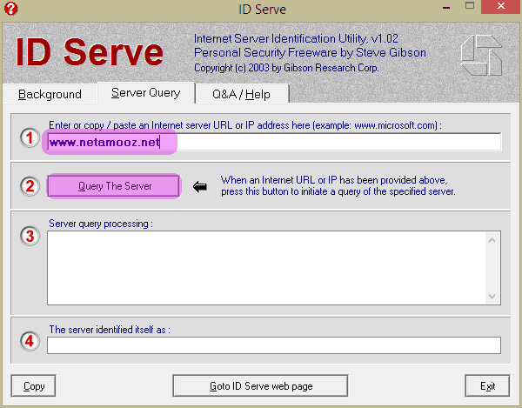Click the server identified itself as field
The width and height of the screenshot is (522, 408).
point(274,345)
